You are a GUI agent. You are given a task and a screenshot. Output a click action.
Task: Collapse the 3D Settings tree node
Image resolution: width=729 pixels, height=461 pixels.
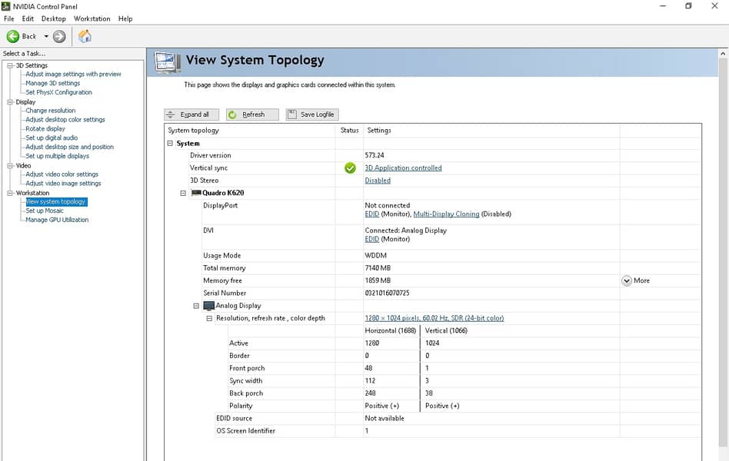pyautogui.click(x=10, y=65)
